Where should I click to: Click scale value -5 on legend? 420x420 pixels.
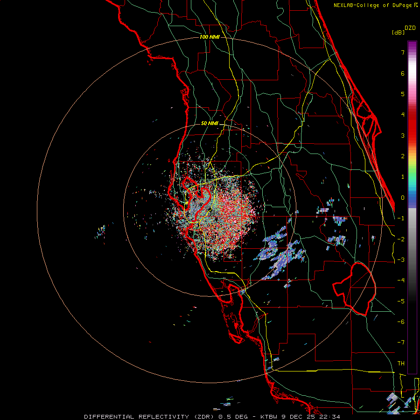(401, 301)
